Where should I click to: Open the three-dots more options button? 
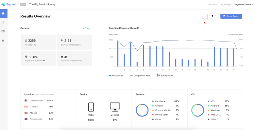205,16
